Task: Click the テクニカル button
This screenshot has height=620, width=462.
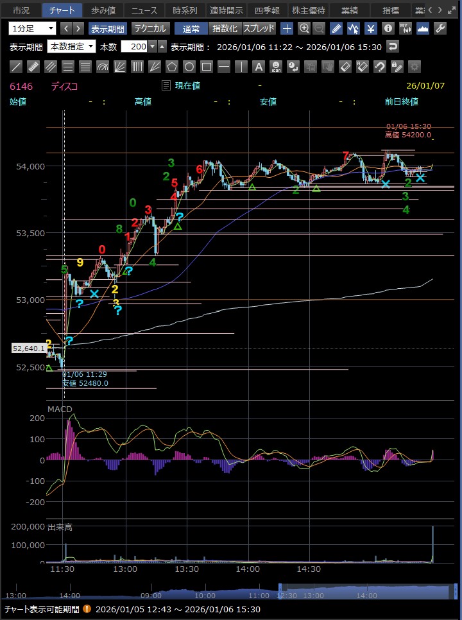Action: (150, 28)
